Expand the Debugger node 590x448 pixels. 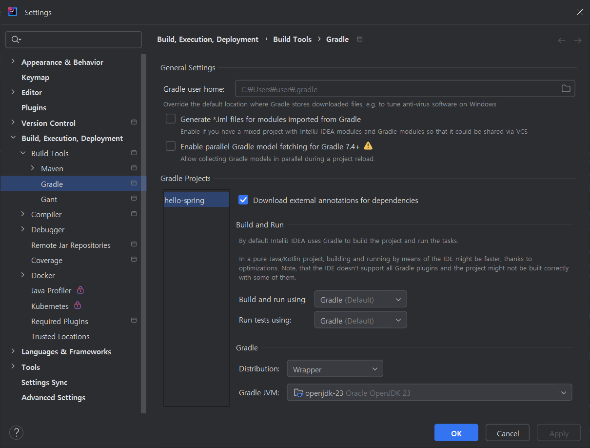click(x=23, y=229)
